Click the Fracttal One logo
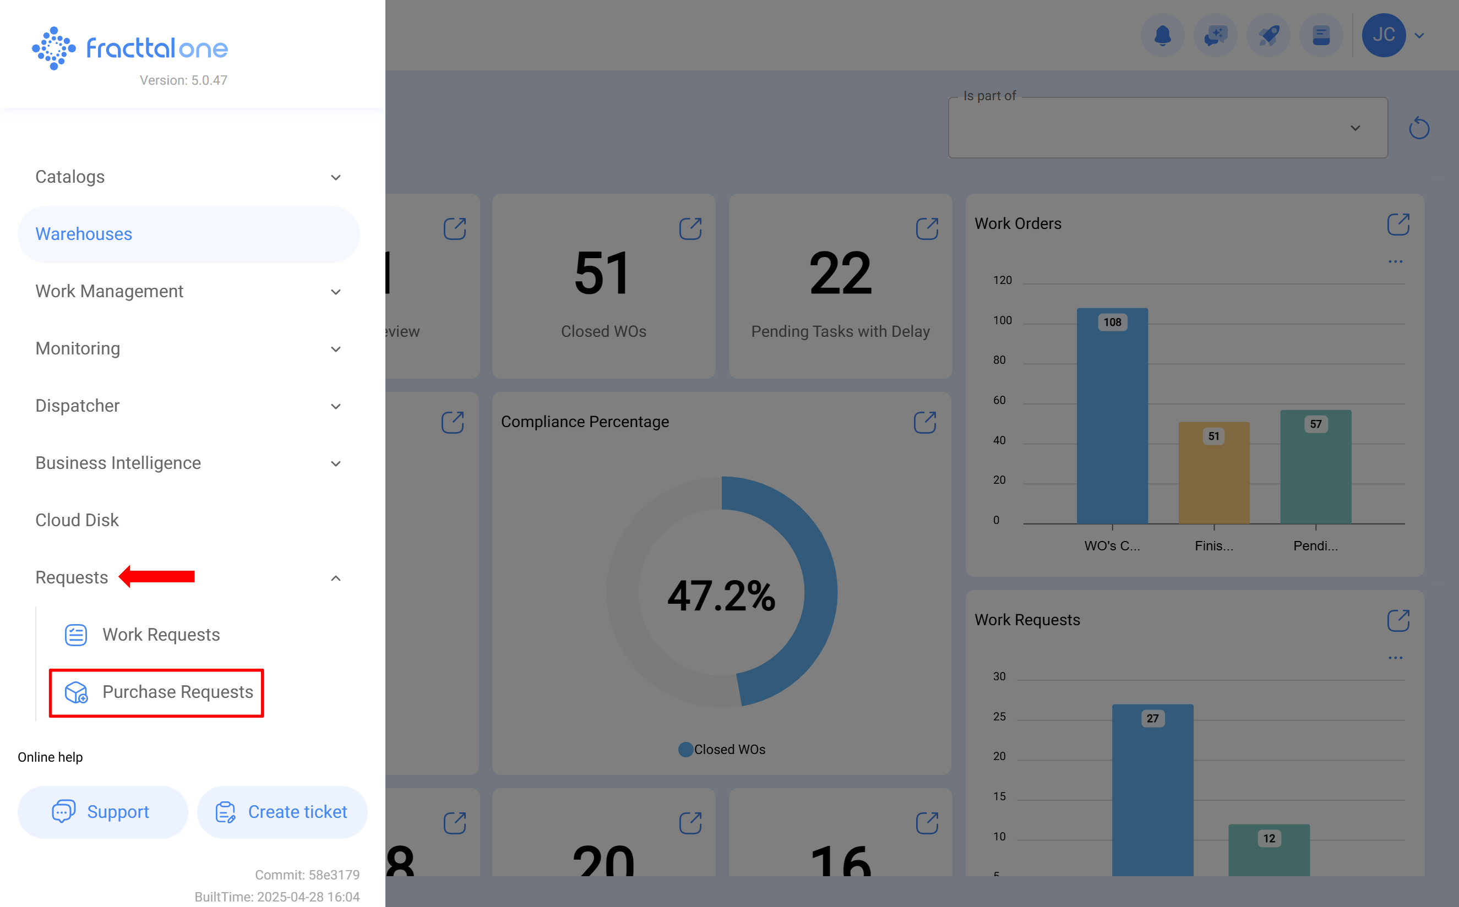This screenshot has width=1459, height=907. click(x=130, y=47)
